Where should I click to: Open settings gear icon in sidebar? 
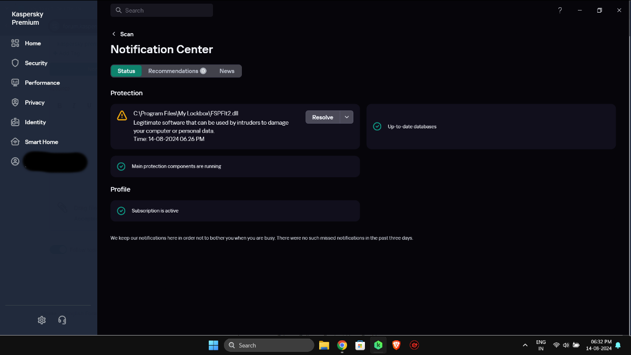[42, 320]
